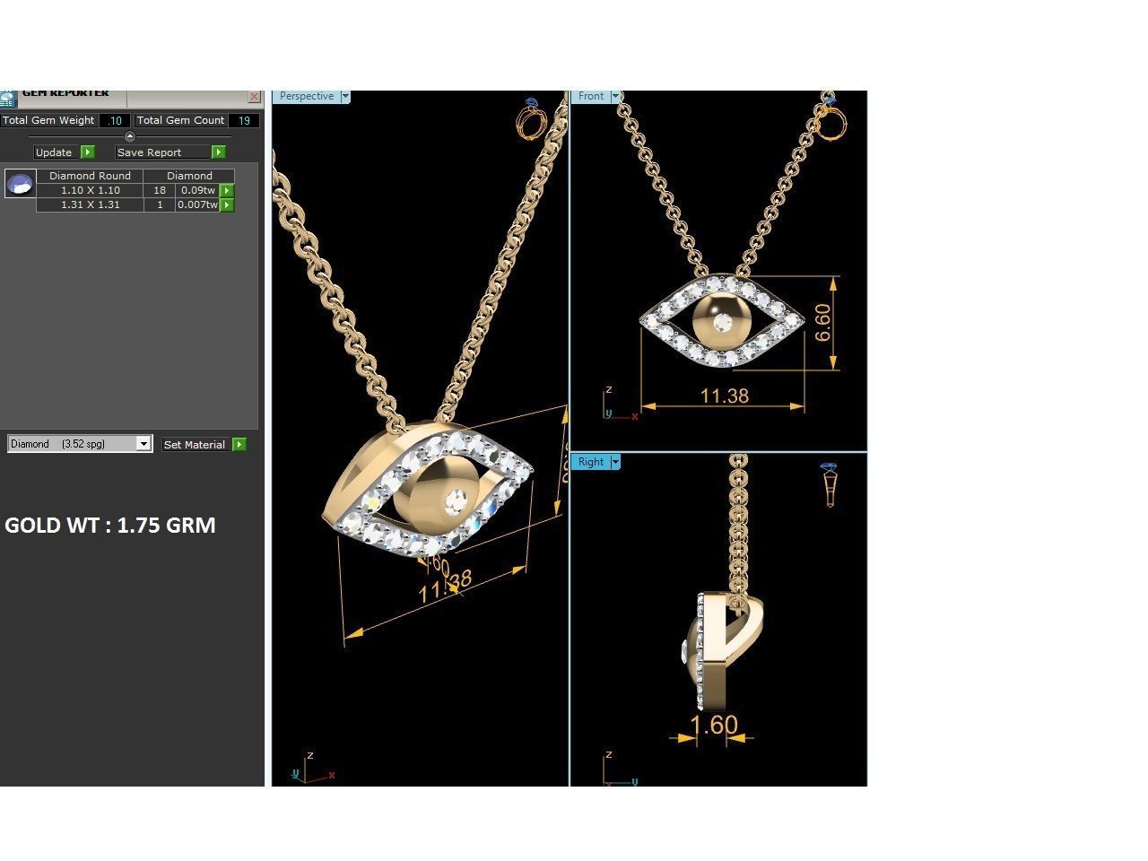Click the Perspective viewport label
The width and height of the screenshot is (1148, 861).
click(306, 96)
